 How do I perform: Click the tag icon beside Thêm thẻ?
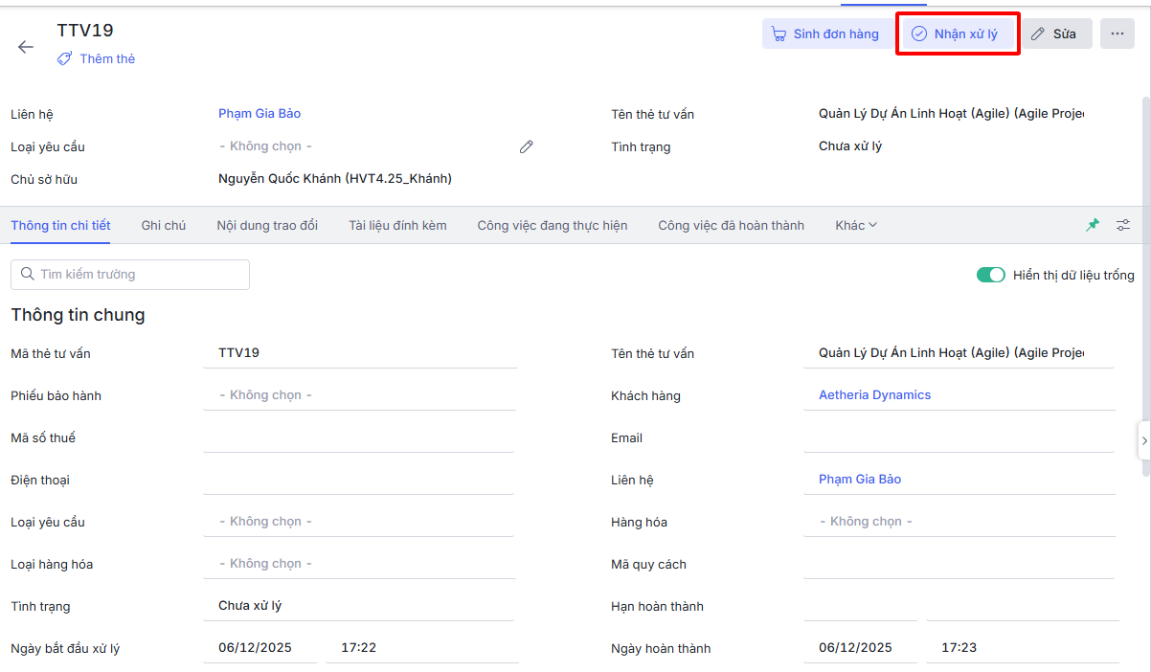tap(64, 58)
